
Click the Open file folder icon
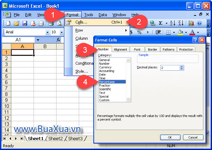16,23
